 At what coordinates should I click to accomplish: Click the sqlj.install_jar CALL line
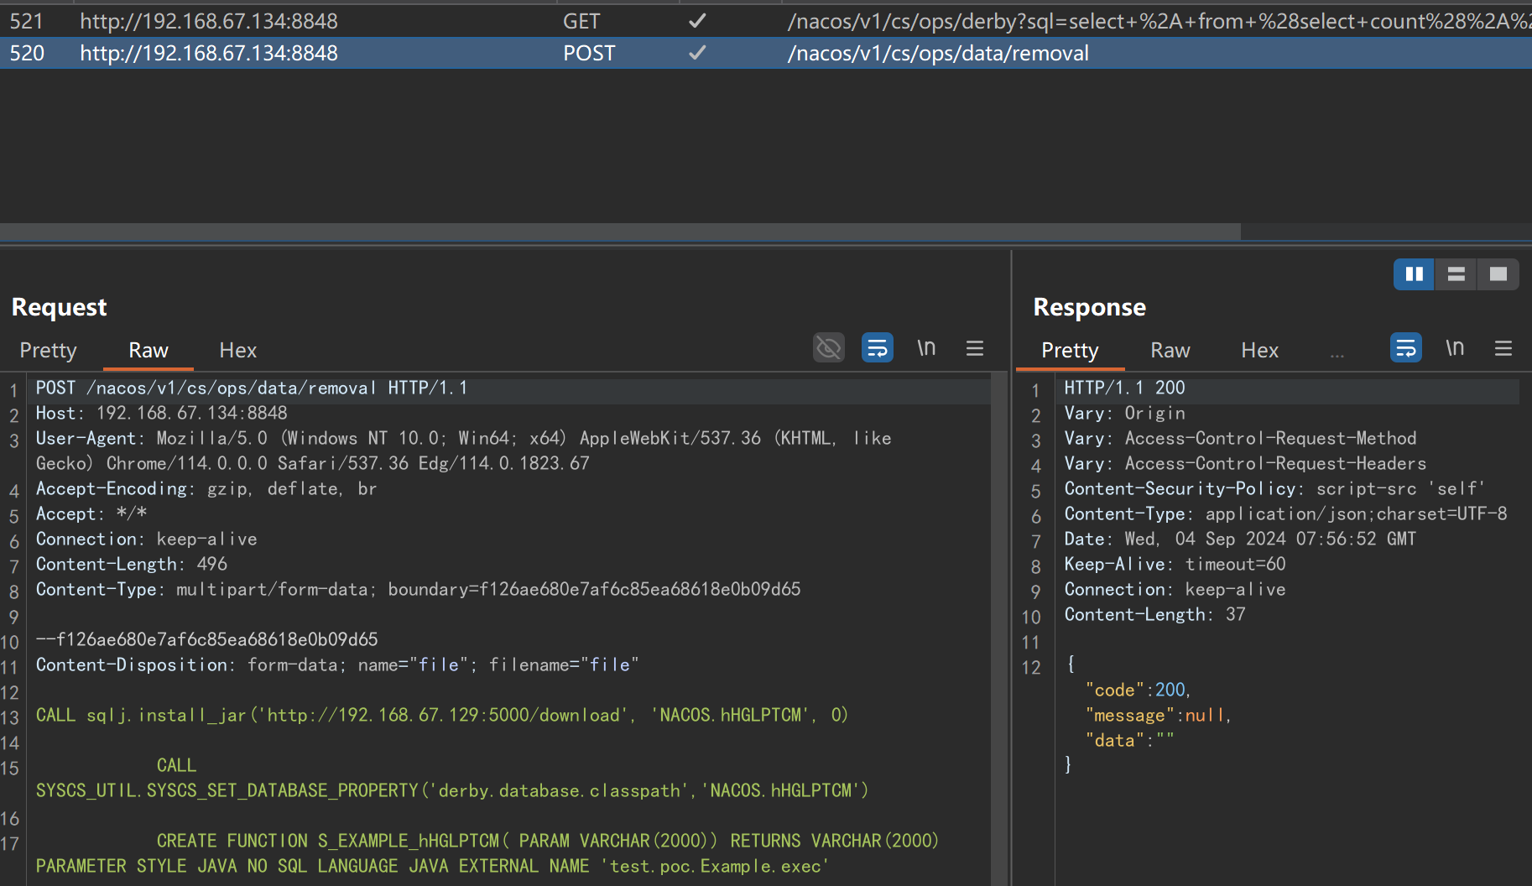pos(442,715)
